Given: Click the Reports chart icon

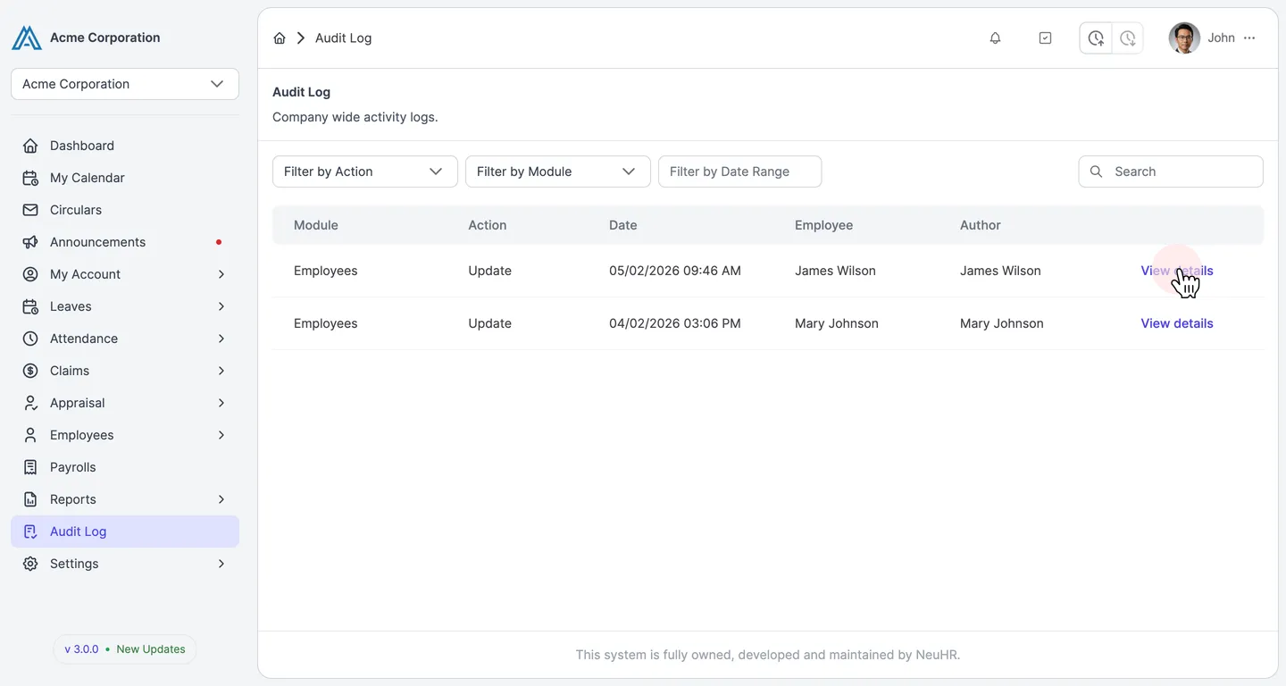Looking at the screenshot, I should pos(30,499).
